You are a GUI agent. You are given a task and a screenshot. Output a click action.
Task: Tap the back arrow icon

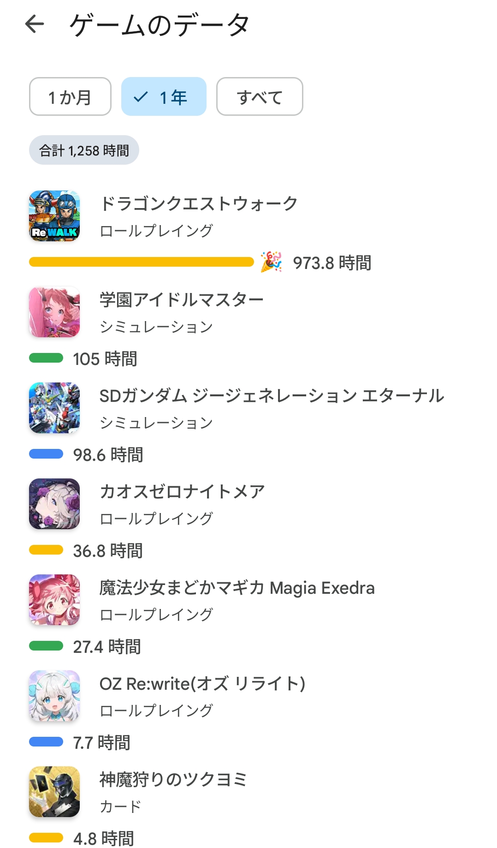pyautogui.click(x=35, y=24)
